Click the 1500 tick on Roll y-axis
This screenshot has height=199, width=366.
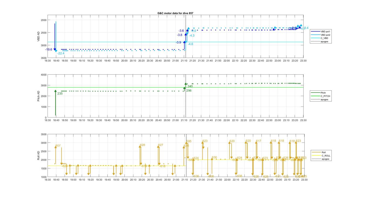[x=44, y=168]
